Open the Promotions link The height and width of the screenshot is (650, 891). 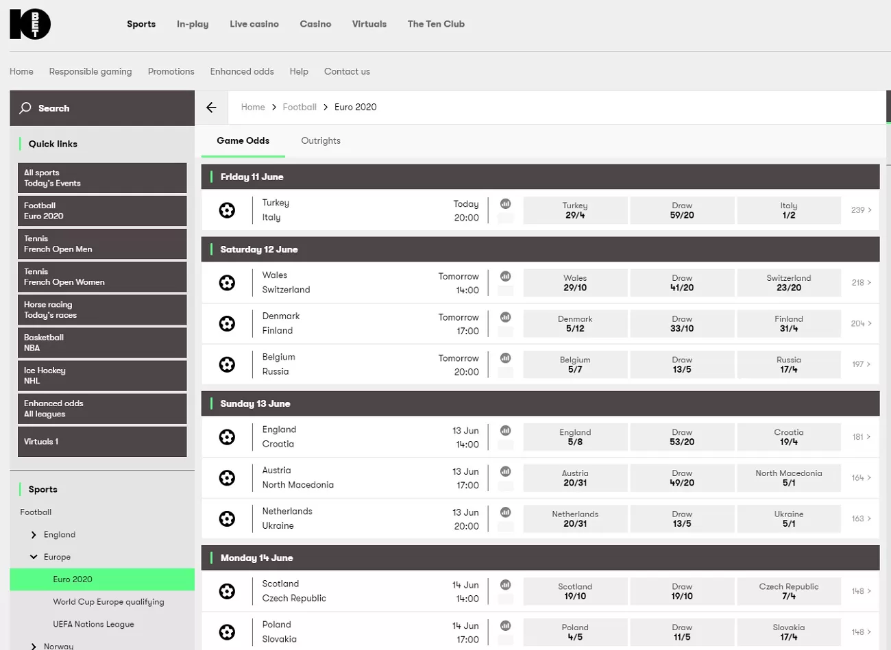pyautogui.click(x=171, y=71)
